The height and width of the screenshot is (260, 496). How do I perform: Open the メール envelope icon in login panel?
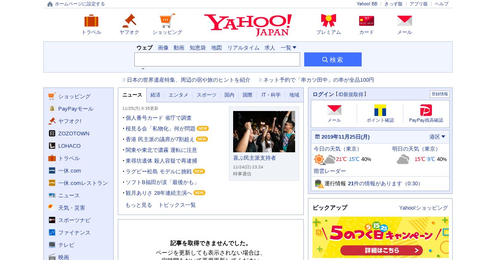click(334, 110)
